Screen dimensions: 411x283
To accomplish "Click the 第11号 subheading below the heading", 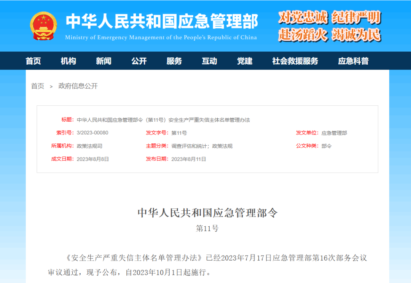I will (207, 228).
